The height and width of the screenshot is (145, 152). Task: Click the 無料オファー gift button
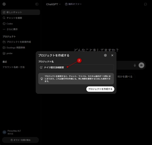click(73, 4)
